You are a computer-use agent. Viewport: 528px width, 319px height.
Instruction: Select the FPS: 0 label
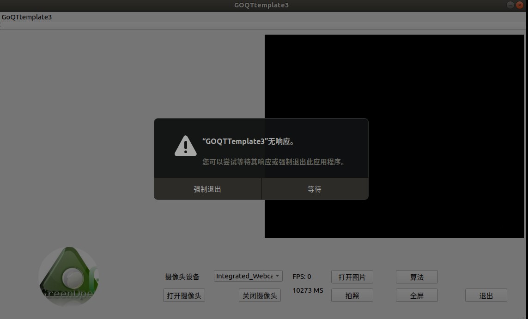click(302, 276)
